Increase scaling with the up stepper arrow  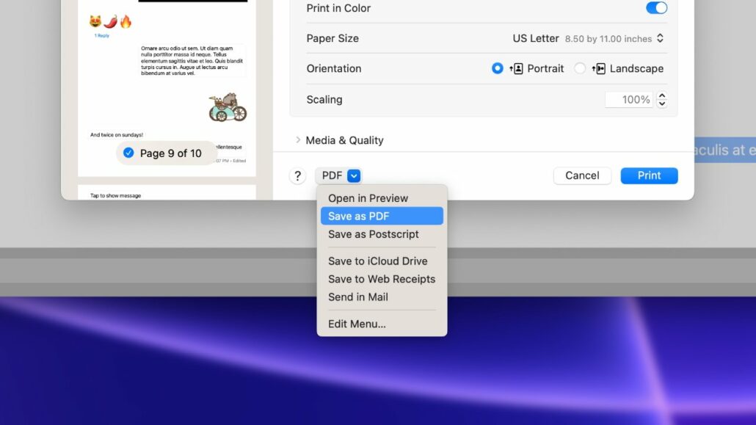pos(662,95)
